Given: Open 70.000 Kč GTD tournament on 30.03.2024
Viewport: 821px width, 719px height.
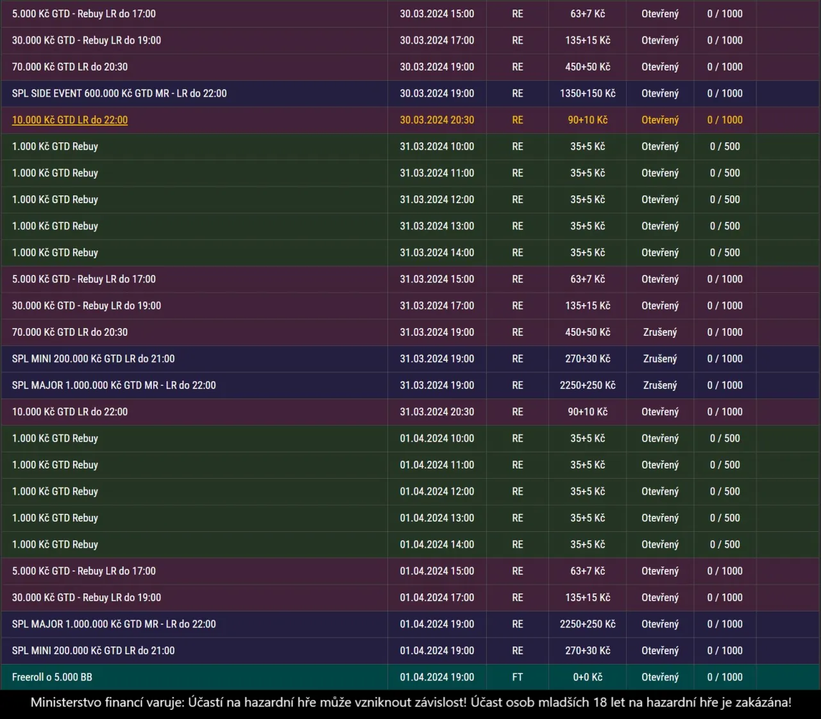Looking at the screenshot, I should [70, 67].
